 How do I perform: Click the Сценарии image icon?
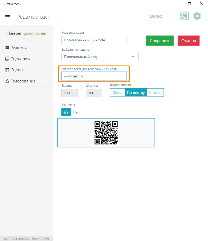point(7,59)
